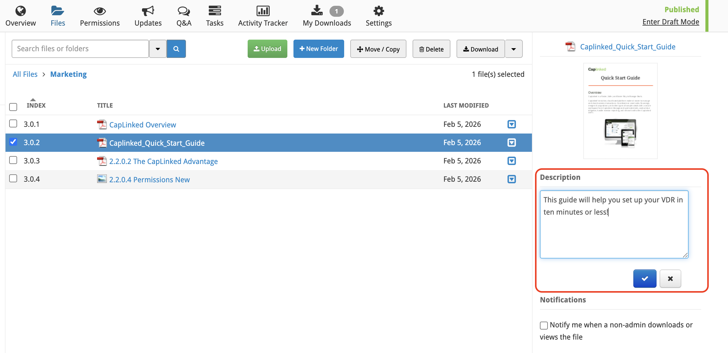
Task: Check the box for file 3.0.3
Action: 13,160
